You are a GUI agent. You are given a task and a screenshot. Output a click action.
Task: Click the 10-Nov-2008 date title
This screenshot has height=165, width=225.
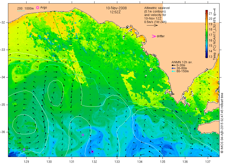116,8
